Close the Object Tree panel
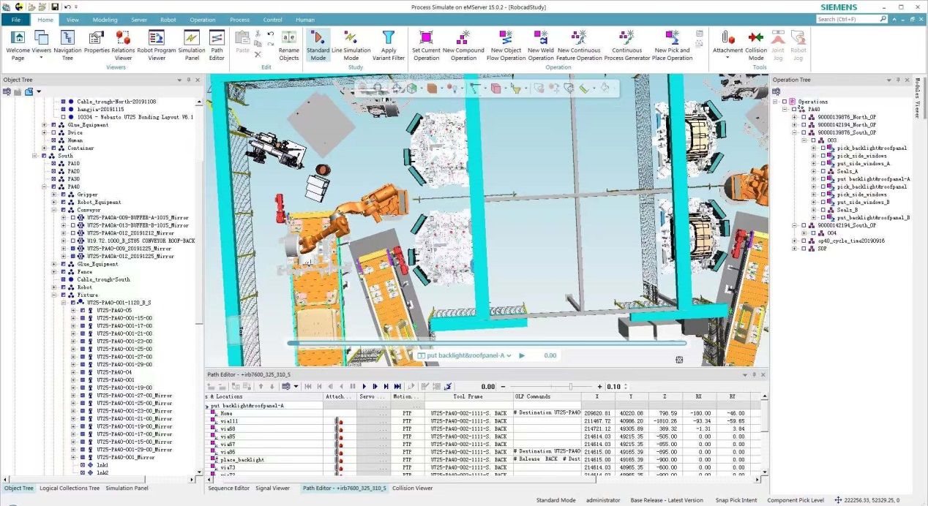The width and height of the screenshot is (928, 506). (x=198, y=80)
